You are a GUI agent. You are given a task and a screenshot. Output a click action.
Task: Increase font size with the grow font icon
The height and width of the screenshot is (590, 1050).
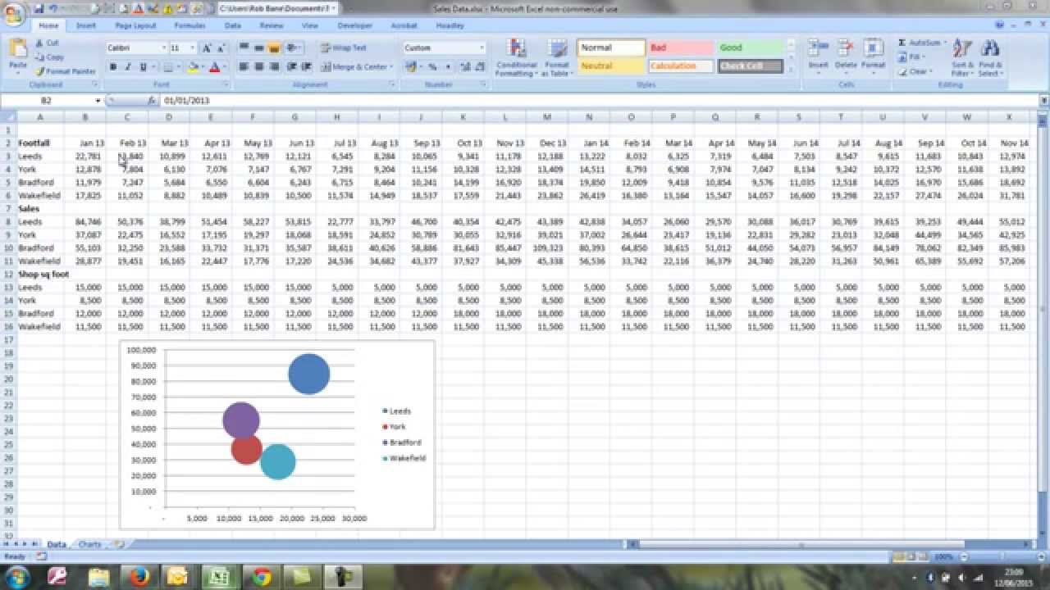pos(207,48)
